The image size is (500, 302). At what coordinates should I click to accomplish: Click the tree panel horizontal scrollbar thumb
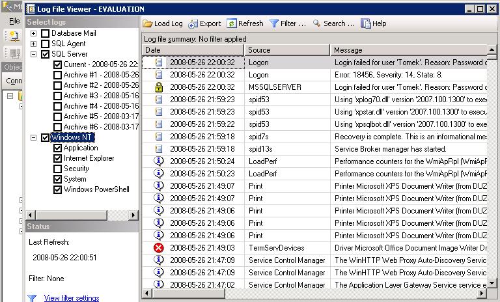tap(72, 215)
